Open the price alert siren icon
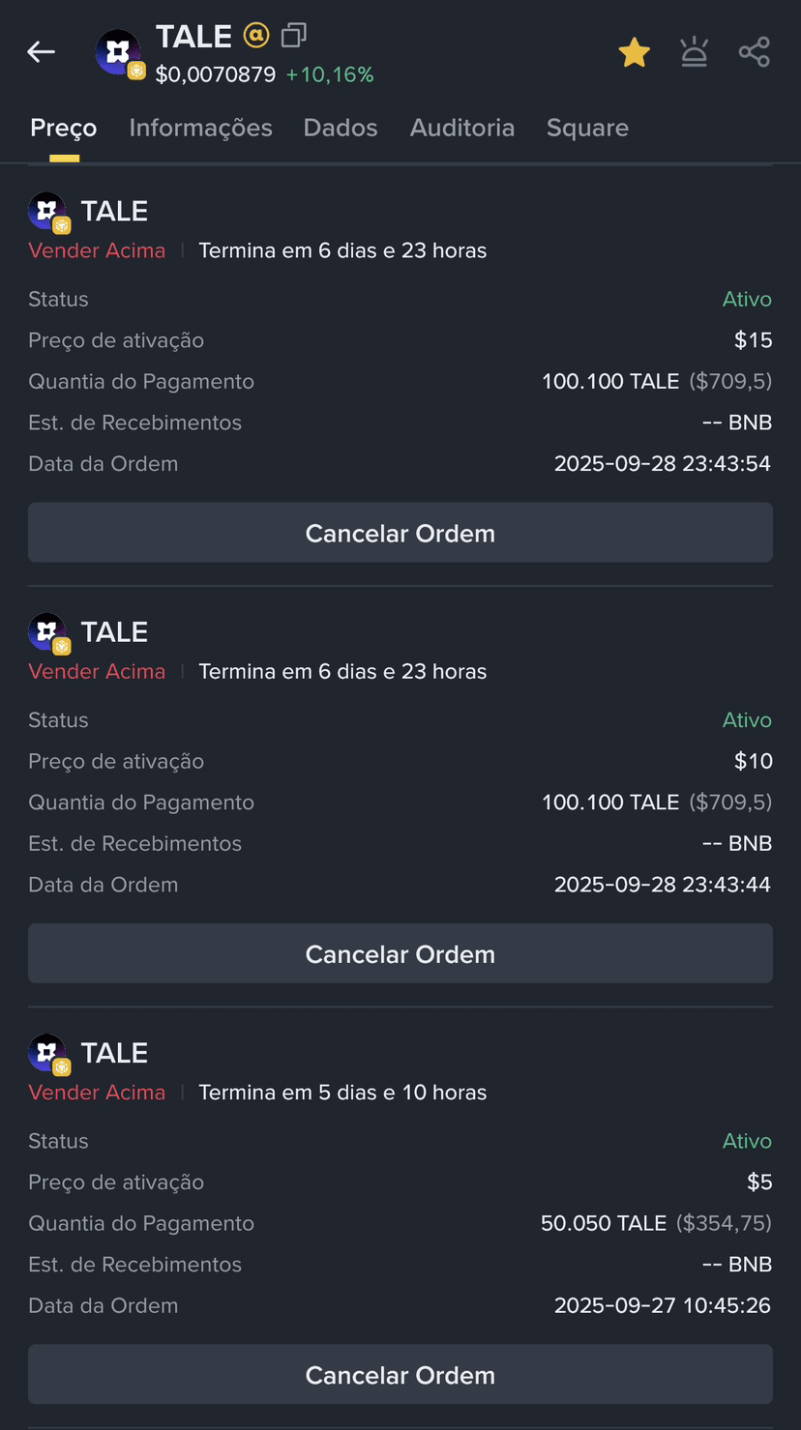The height and width of the screenshot is (1430, 801). click(x=694, y=52)
